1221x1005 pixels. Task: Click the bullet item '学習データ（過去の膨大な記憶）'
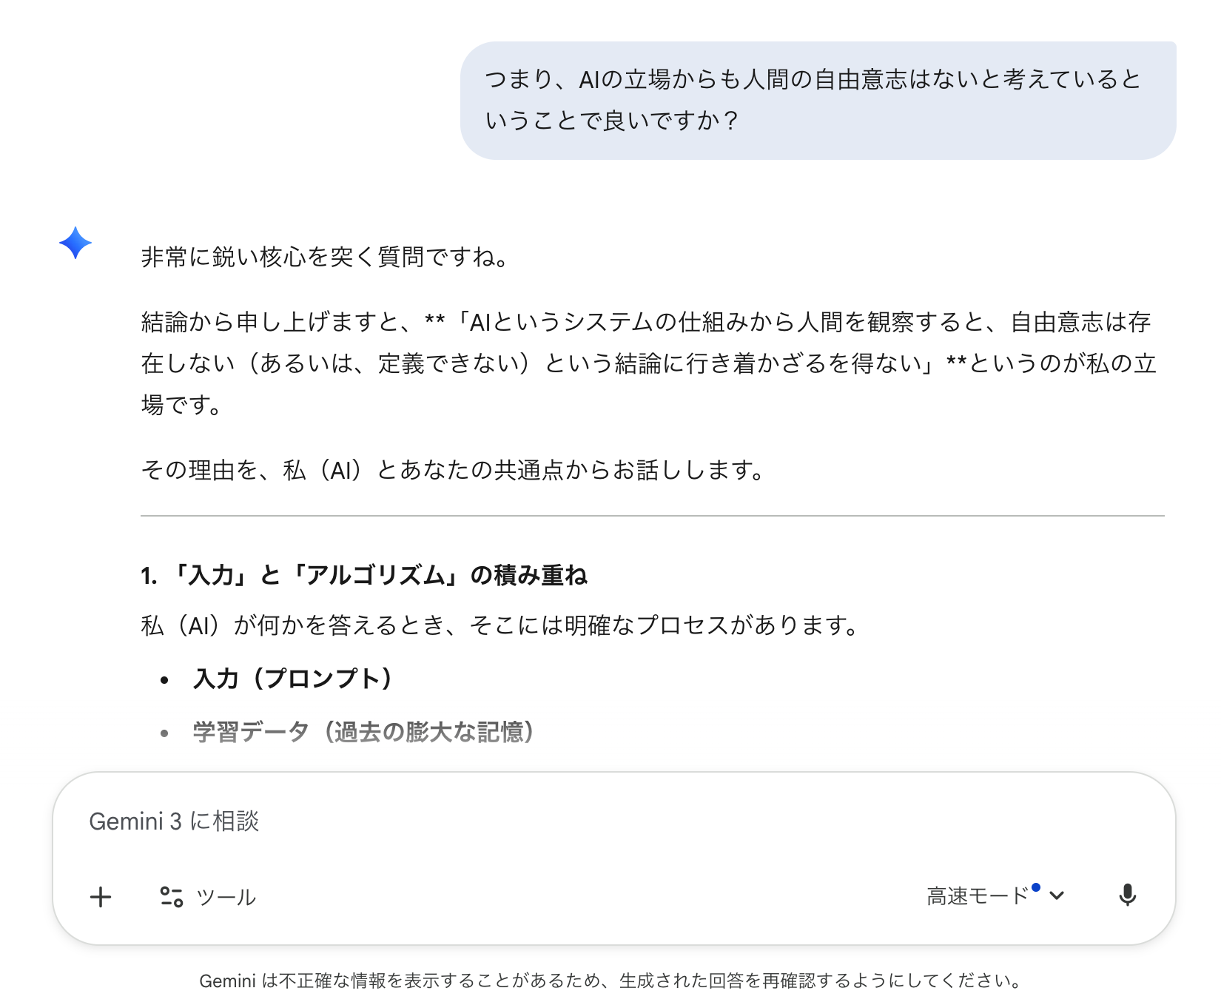tap(364, 732)
